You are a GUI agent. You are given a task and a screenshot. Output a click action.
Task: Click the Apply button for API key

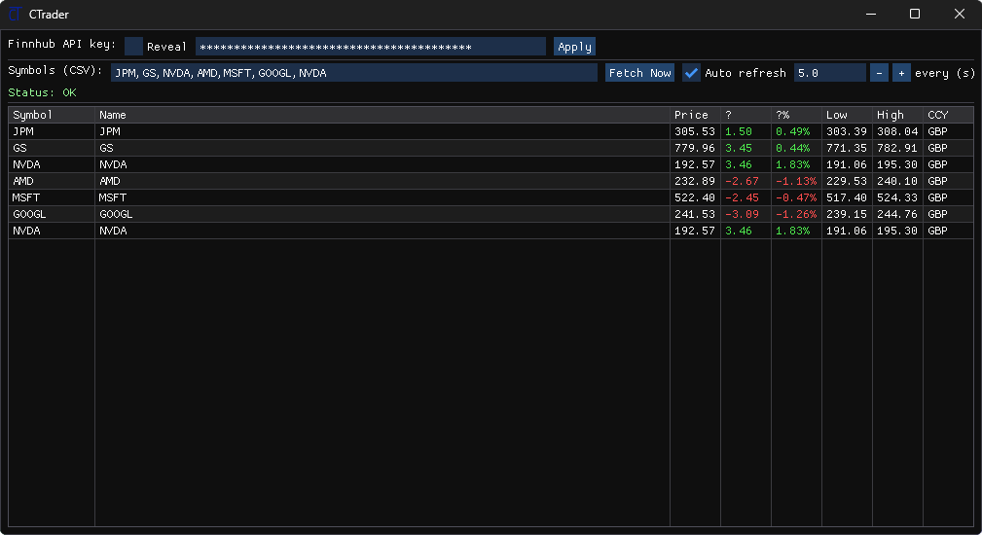tap(574, 47)
